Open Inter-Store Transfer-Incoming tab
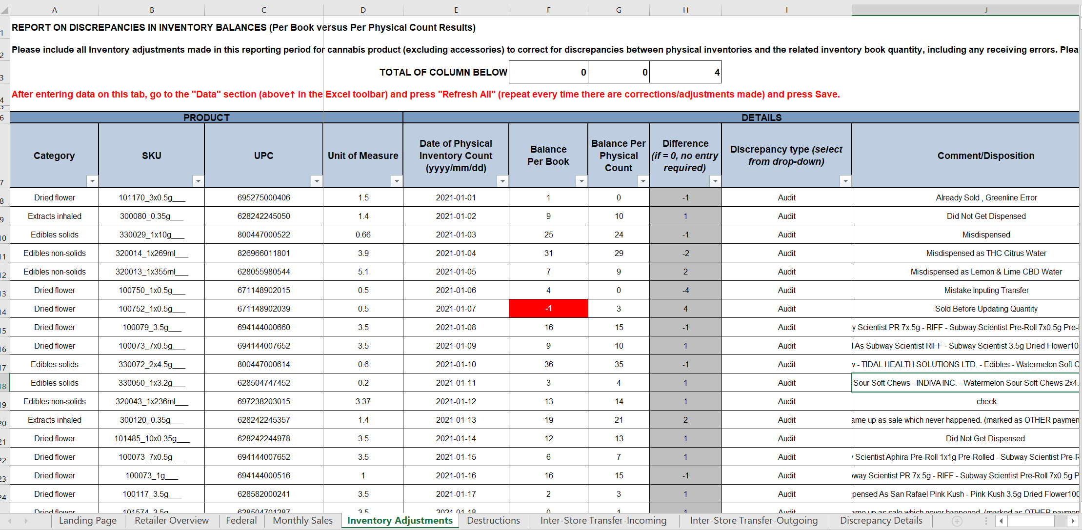 pyautogui.click(x=603, y=521)
